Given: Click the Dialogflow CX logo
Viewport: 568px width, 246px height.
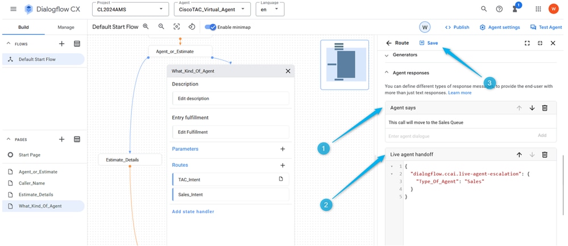Looking at the screenshot, I should point(52,9).
